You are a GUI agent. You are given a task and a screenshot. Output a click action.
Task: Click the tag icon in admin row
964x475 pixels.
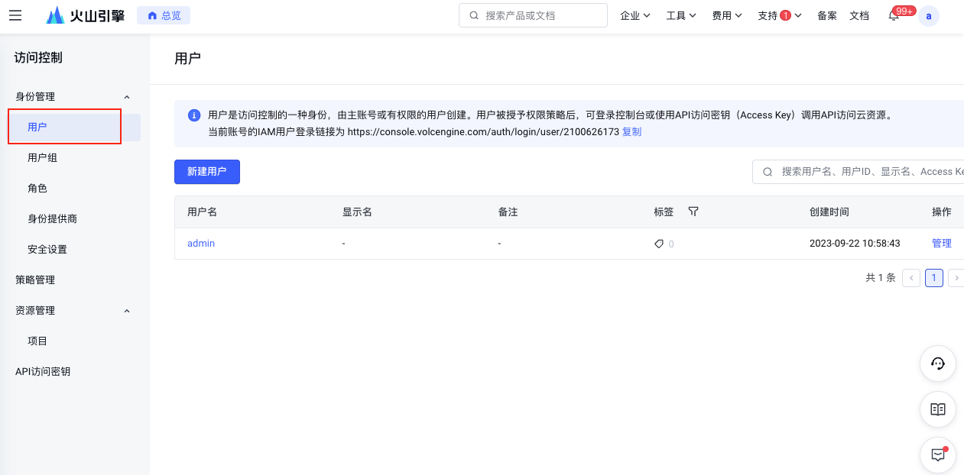tap(659, 244)
